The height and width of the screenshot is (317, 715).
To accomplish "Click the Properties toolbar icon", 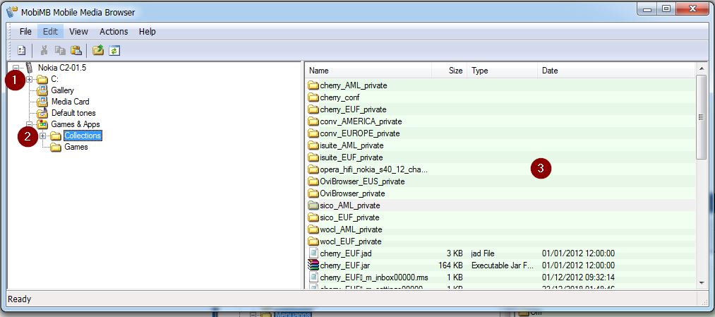I will click(x=21, y=50).
